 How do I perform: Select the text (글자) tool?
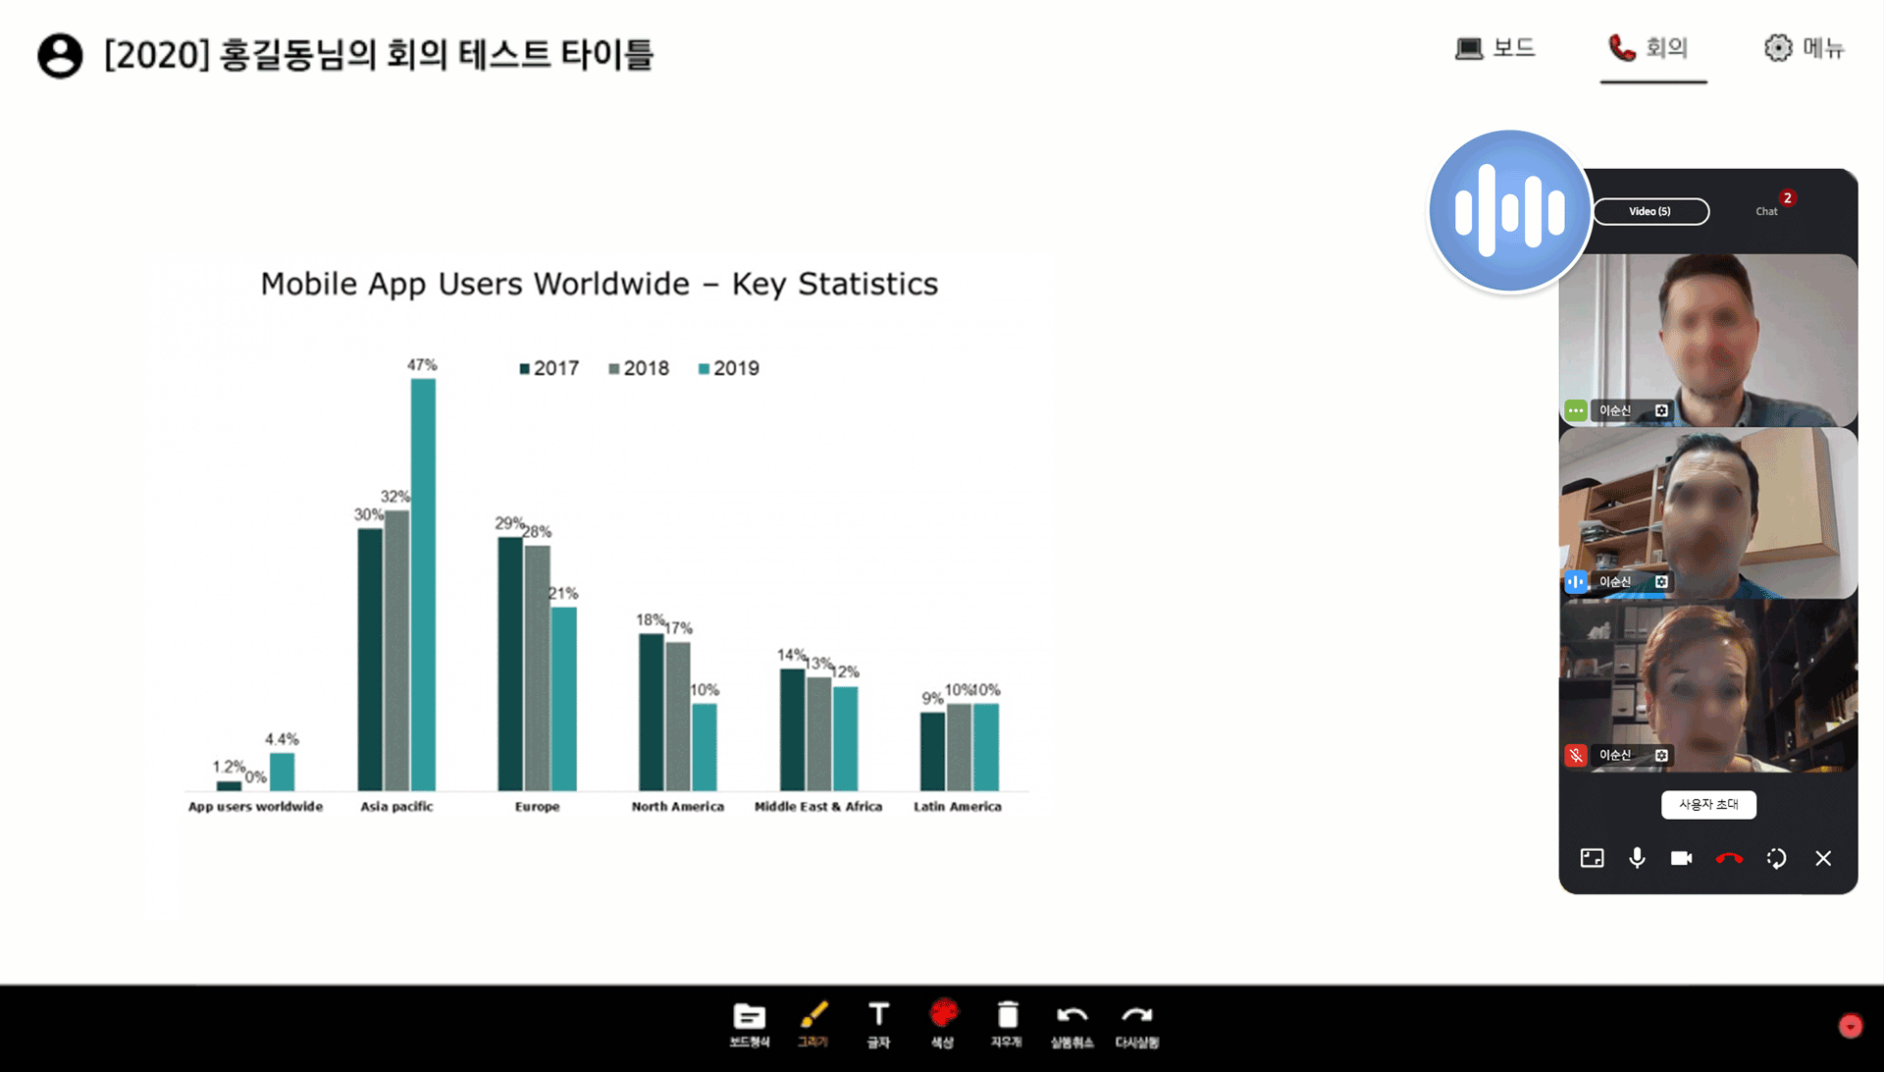point(878,1024)
